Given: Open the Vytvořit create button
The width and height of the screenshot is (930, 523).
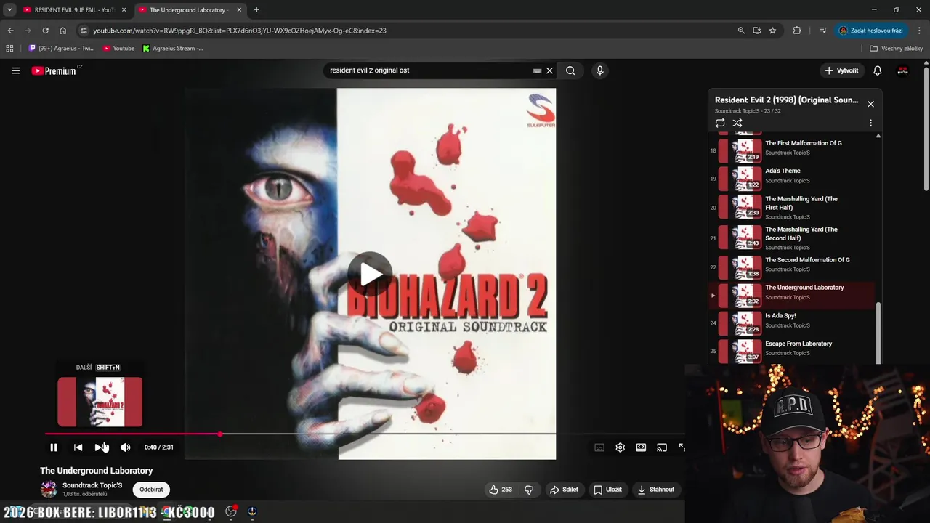Looking at the screenshot, I should [x=842, y=70].
